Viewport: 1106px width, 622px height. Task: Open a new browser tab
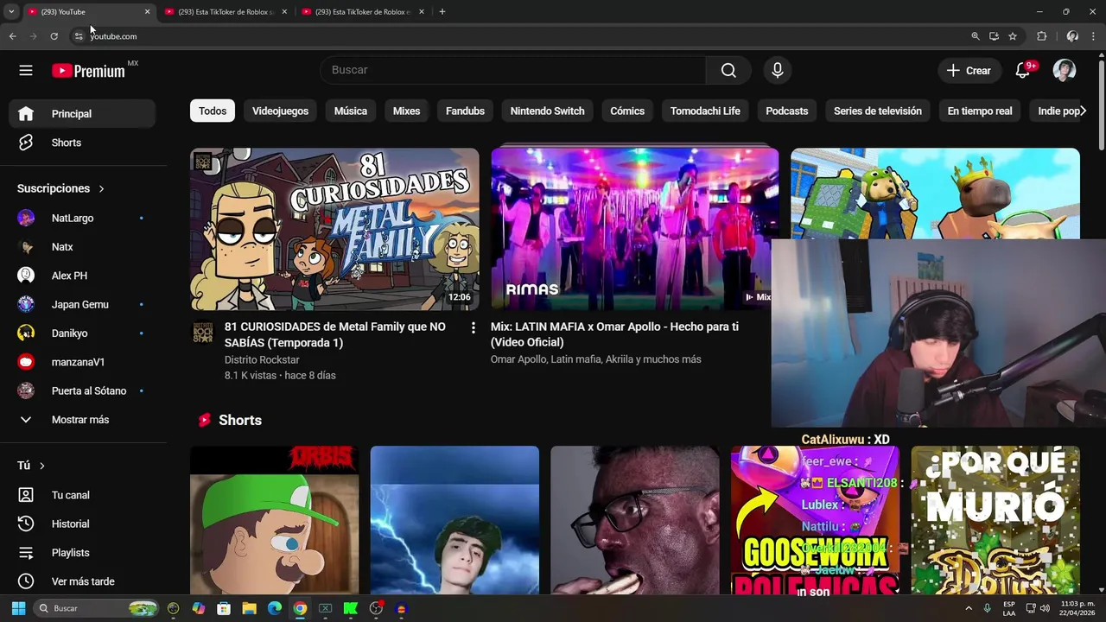click(x=442, y=12)
